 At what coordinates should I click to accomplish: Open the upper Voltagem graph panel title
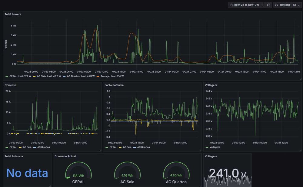[211, 85]
